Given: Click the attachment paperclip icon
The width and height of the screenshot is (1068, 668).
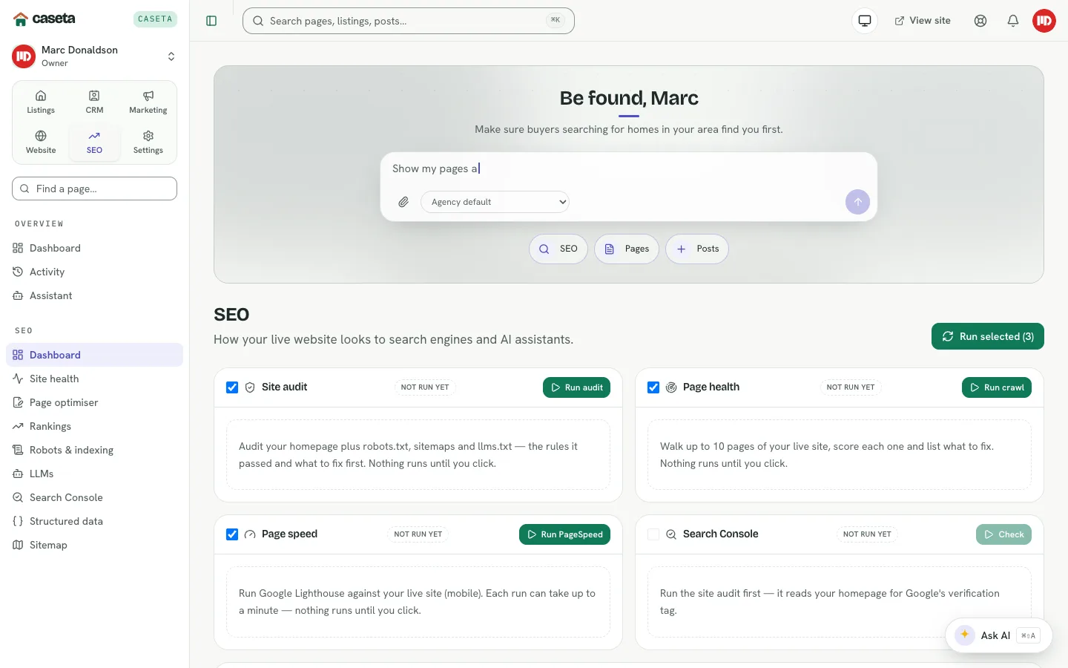Looking at the screenshot, I should click(x=403, y=202).
